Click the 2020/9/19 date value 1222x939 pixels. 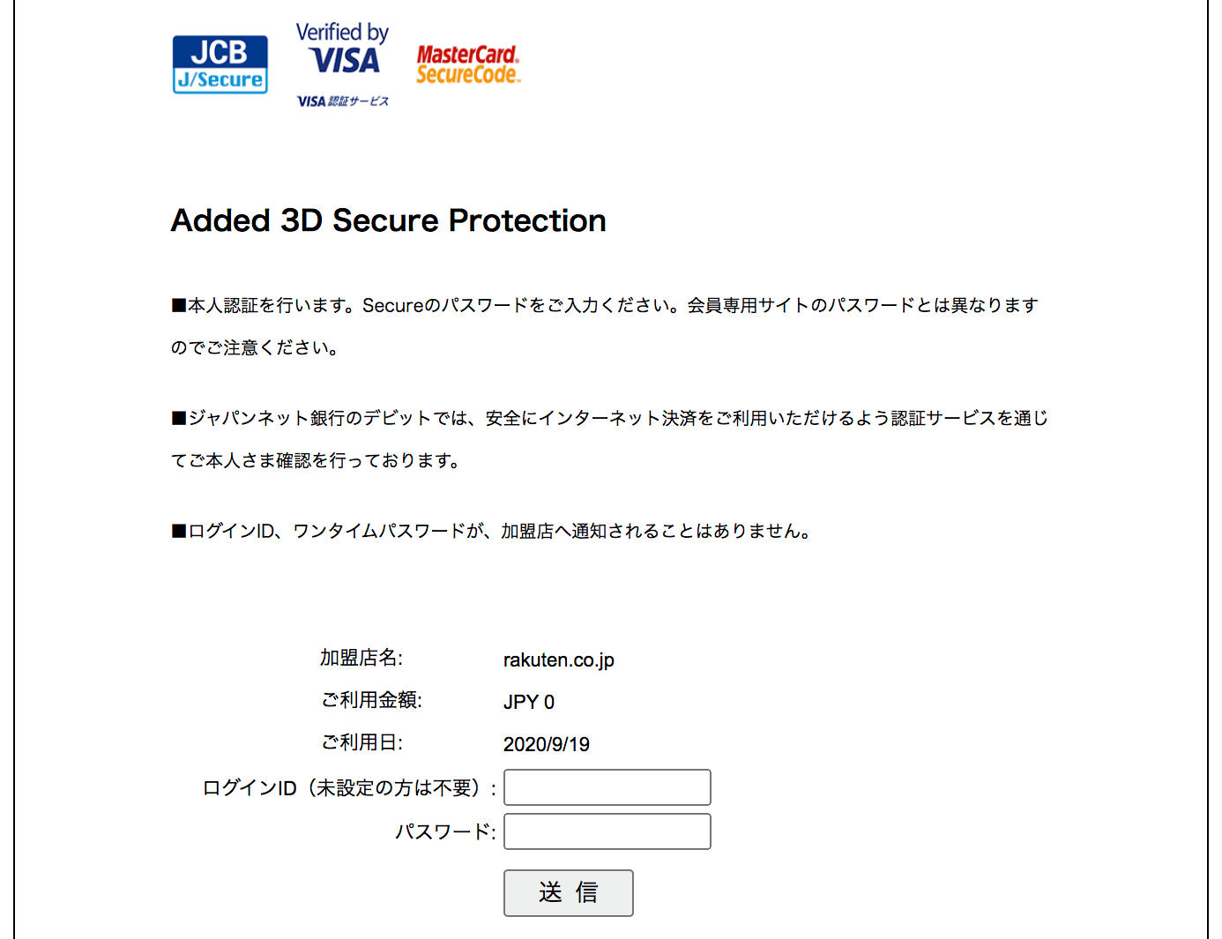point(547,744)
